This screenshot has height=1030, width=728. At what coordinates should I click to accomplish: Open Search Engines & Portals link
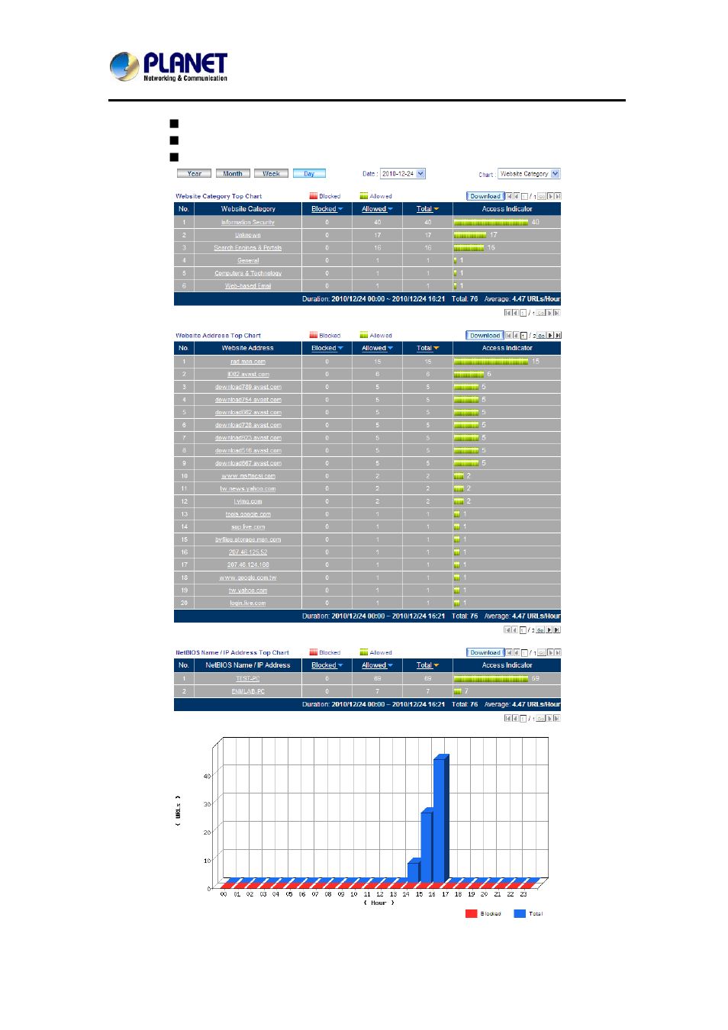[x=248, y=248]
